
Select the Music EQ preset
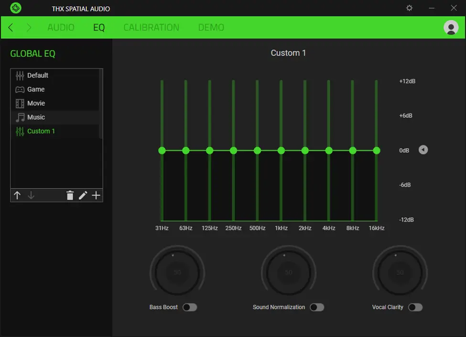(x=37, y=117)
